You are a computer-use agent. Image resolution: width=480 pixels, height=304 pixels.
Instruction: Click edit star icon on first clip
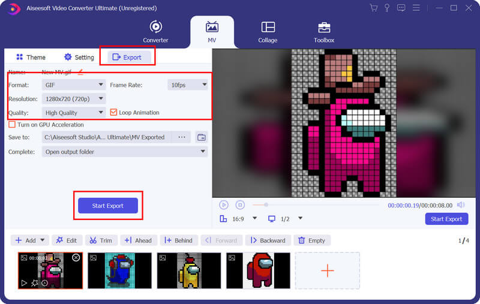click(x=35, y=283)
